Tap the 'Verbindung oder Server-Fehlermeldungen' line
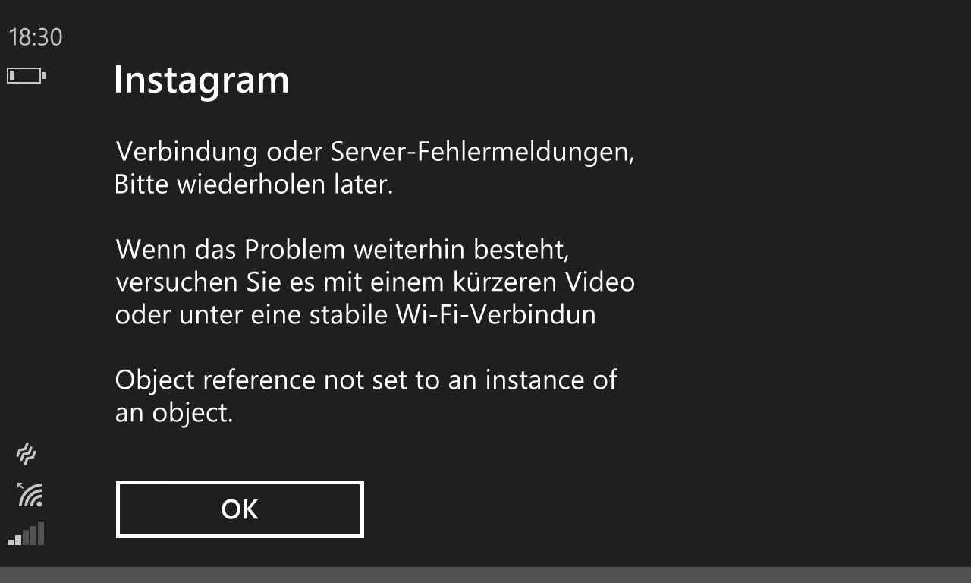Screen dimensions: 971x583 (375, 153)
